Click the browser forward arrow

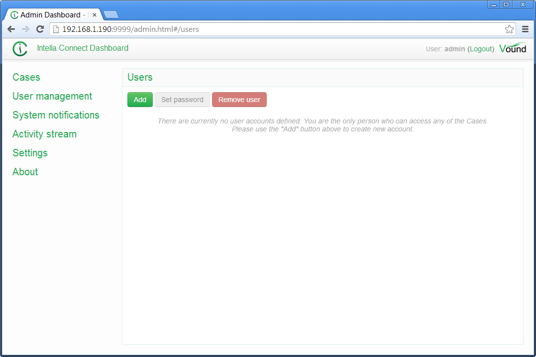[x=25, y=29]
